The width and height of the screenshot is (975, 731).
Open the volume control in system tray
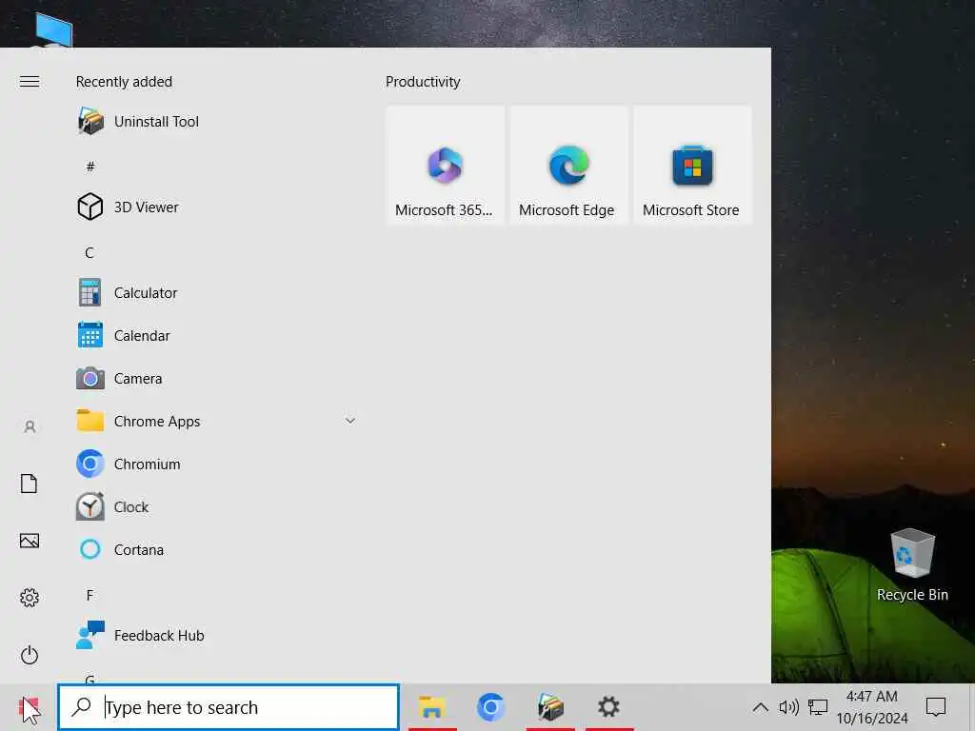point(788,707)
